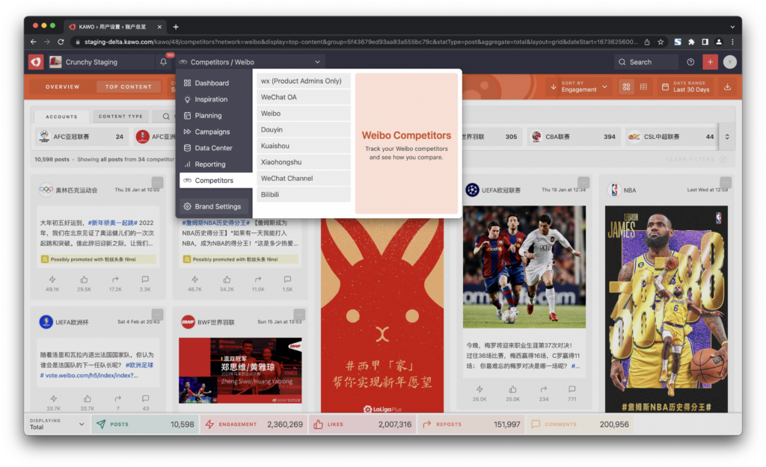Open more options on NBA post
This screenshot has height=467, width=766.
(x=726, y=182)
